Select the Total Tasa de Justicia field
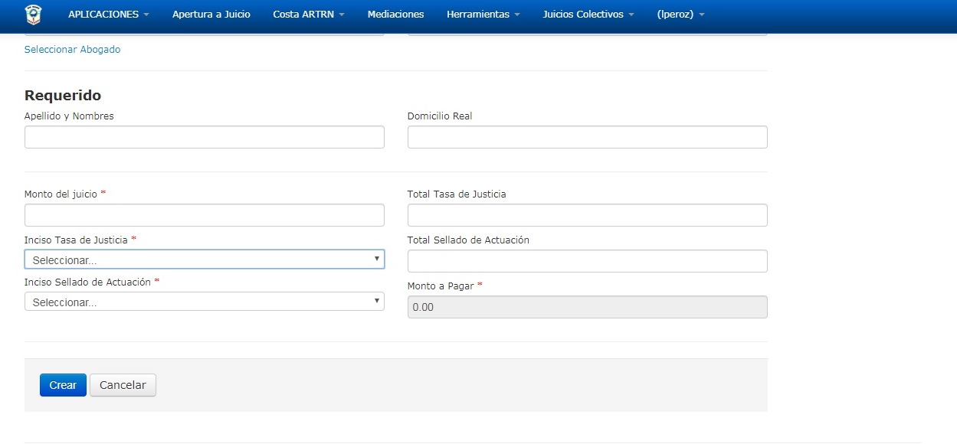Image resolution: width=957 pixels, height=444 pixels. tap(587, 215)
